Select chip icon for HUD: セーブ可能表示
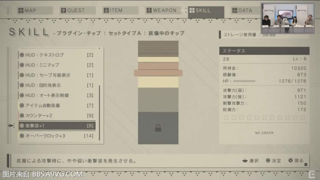This screenshot has width=320, height=180. [x=22, y=75]
